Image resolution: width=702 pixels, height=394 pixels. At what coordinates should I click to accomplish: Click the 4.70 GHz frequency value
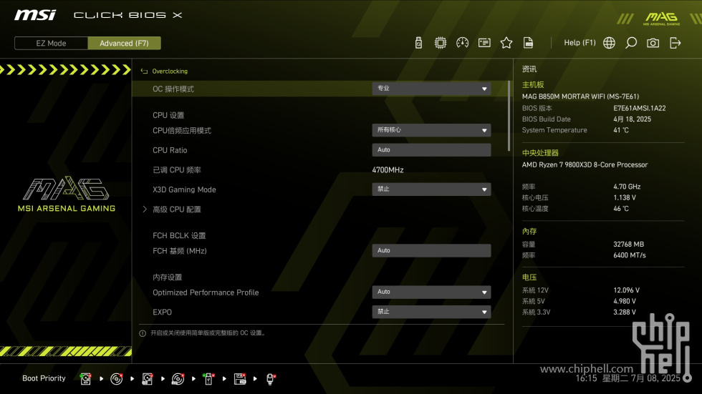627,187
